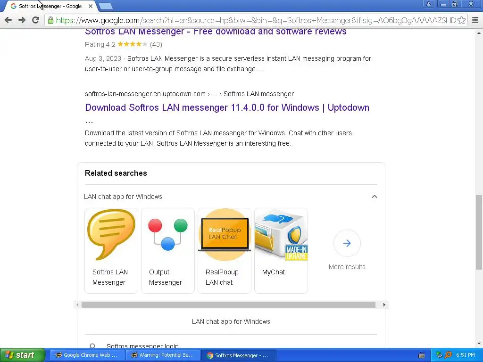Go back with the browser back arrow
The width and height of the screenshot is (483, 362).
coord(8,20)
